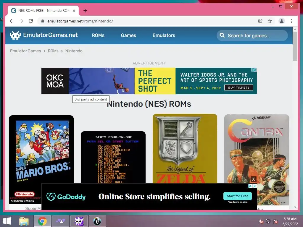Viewport: 303px width, 227px height.
Task: Click the Search for games input field
Action: point(252,35)
